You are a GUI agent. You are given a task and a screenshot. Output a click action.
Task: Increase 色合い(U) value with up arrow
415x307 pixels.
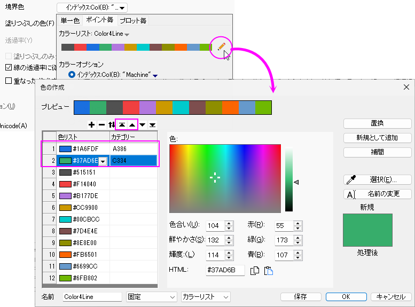229,223
